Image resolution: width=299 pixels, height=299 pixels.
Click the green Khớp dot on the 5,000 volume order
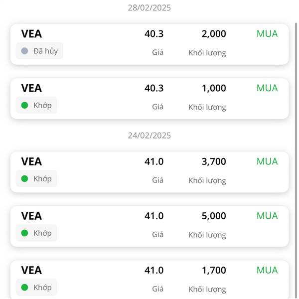point(24,233)
